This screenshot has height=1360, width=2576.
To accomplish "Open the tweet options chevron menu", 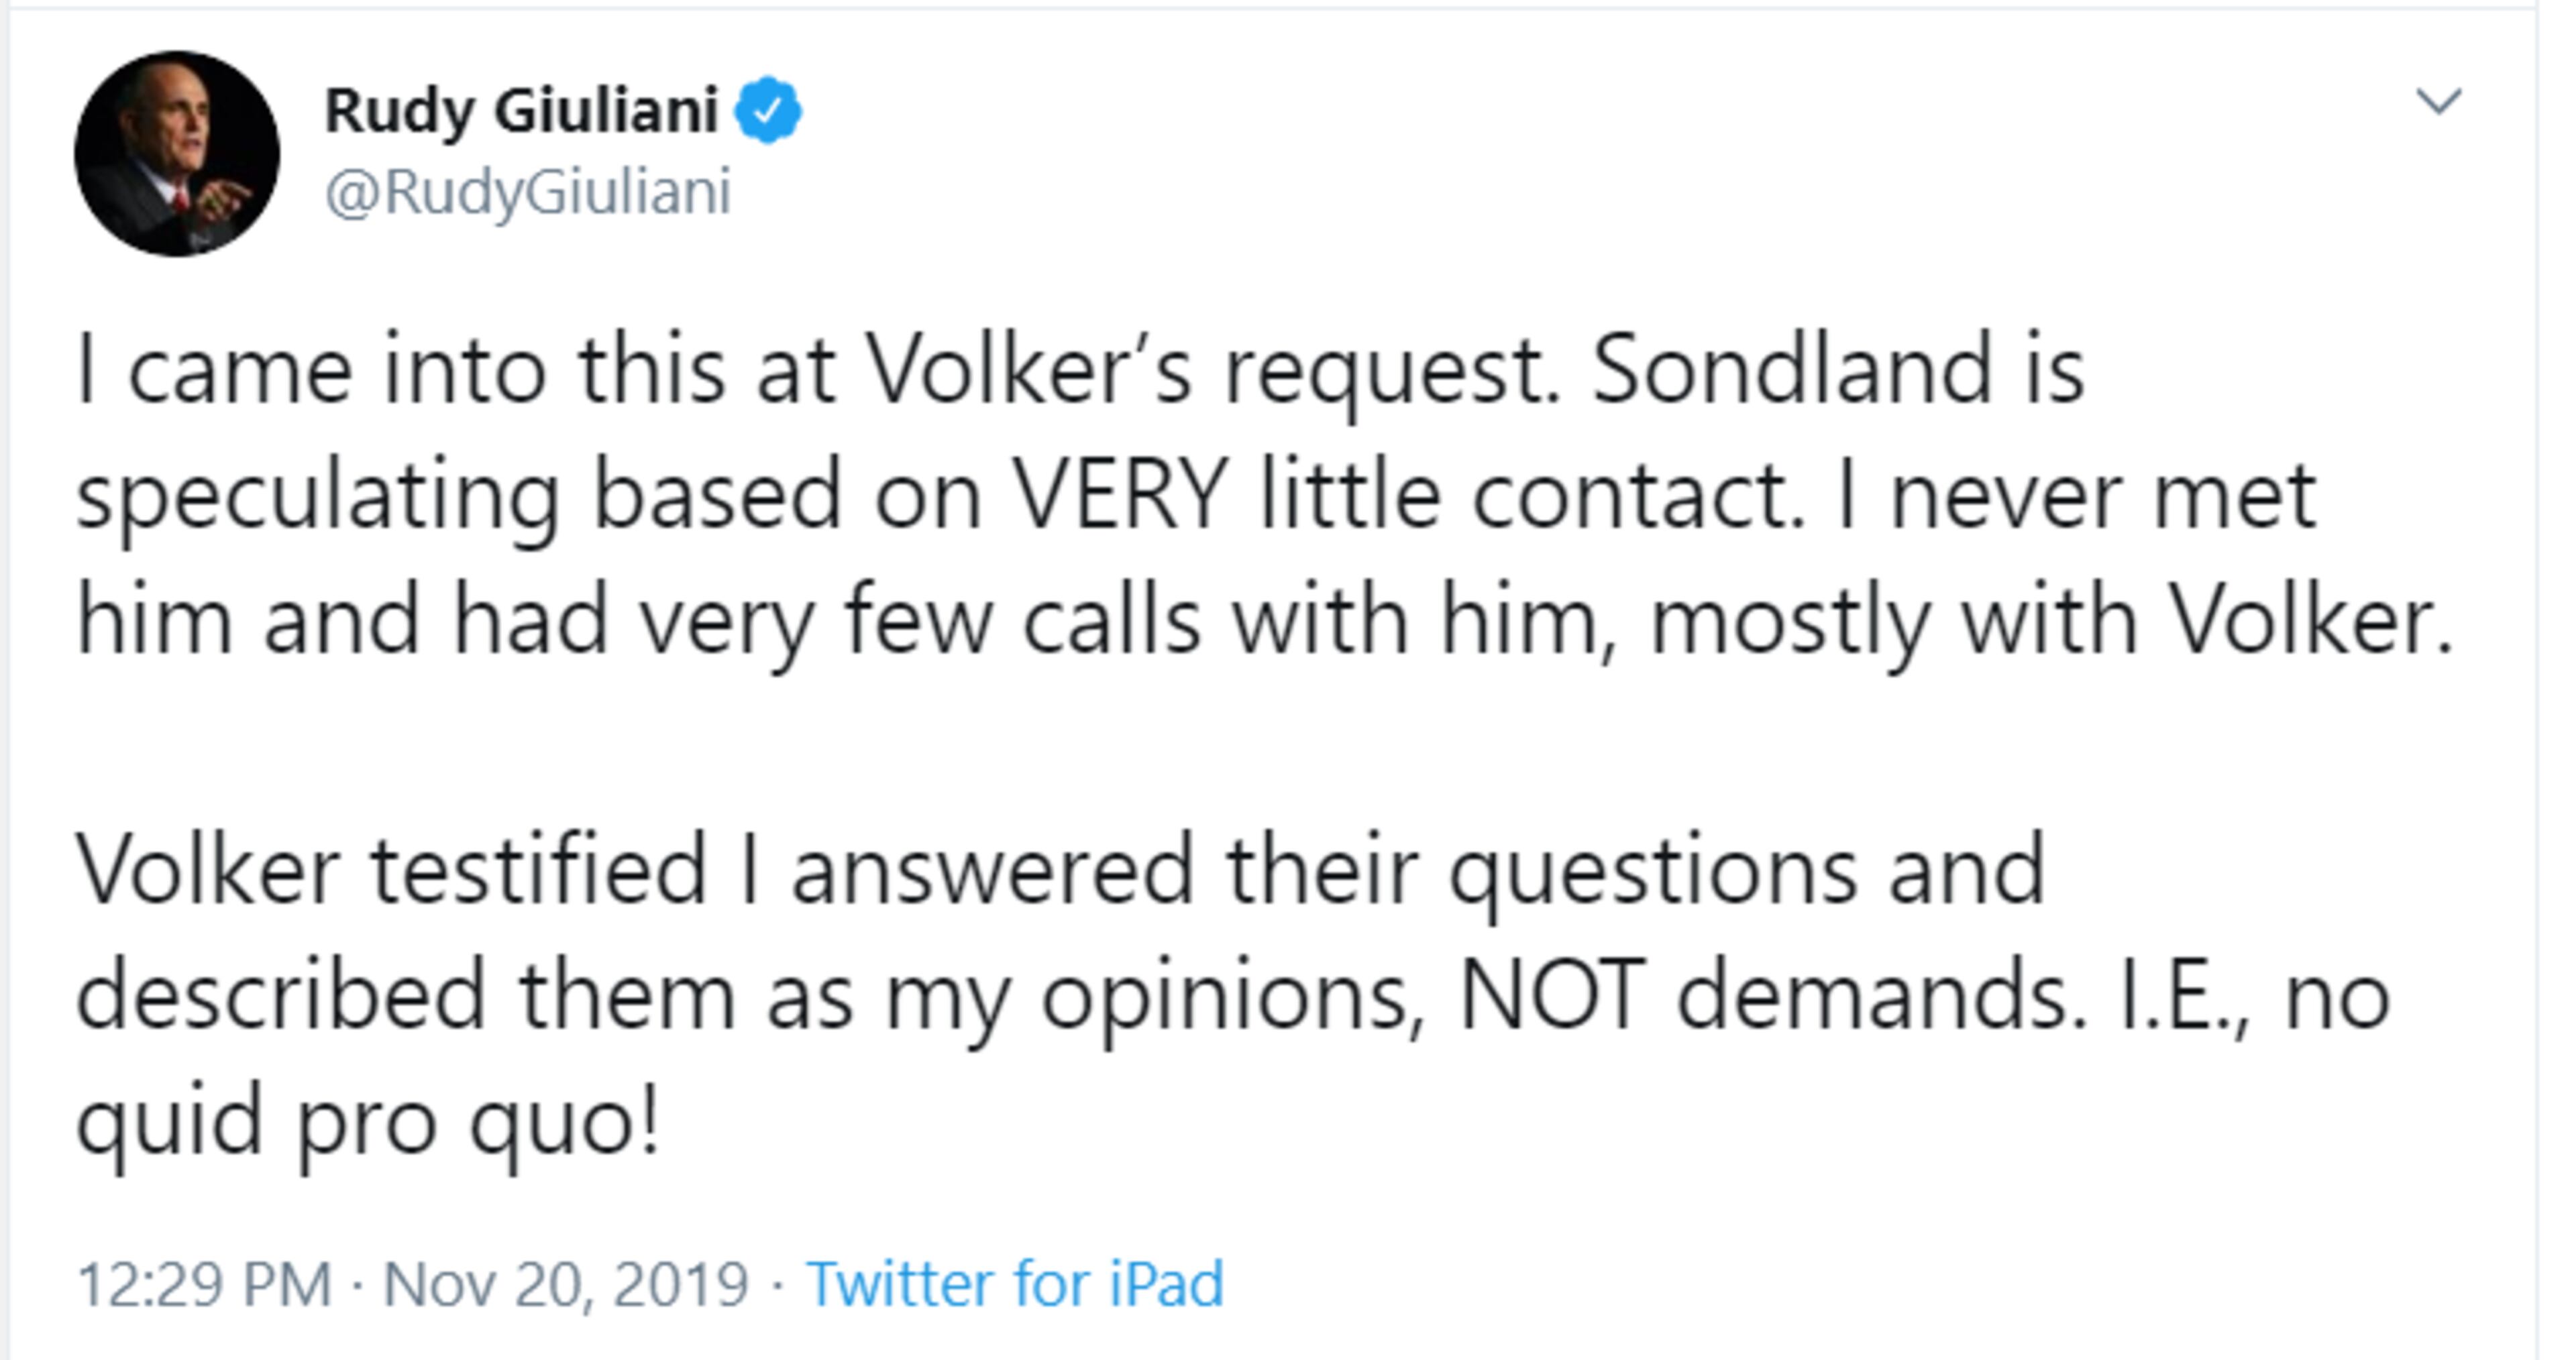I will click(2438, 102).
